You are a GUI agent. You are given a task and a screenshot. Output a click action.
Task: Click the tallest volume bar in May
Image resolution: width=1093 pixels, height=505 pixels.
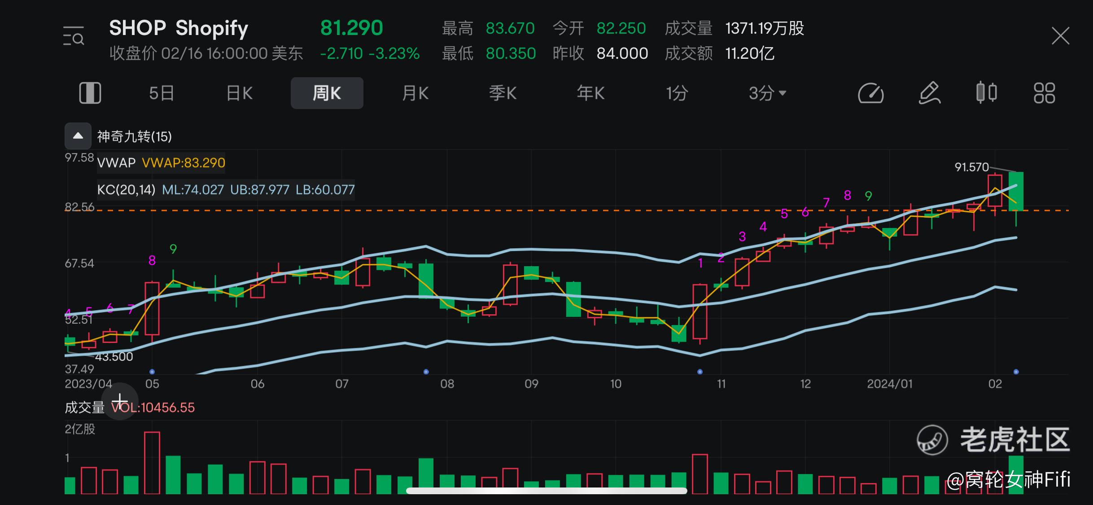(x=152, y=463)
